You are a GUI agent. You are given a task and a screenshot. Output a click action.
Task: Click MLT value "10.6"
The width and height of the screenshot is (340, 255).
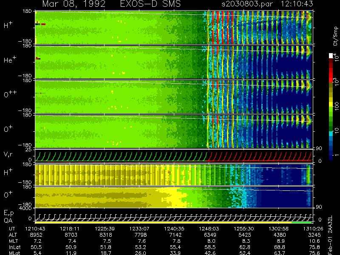(314, 241)
